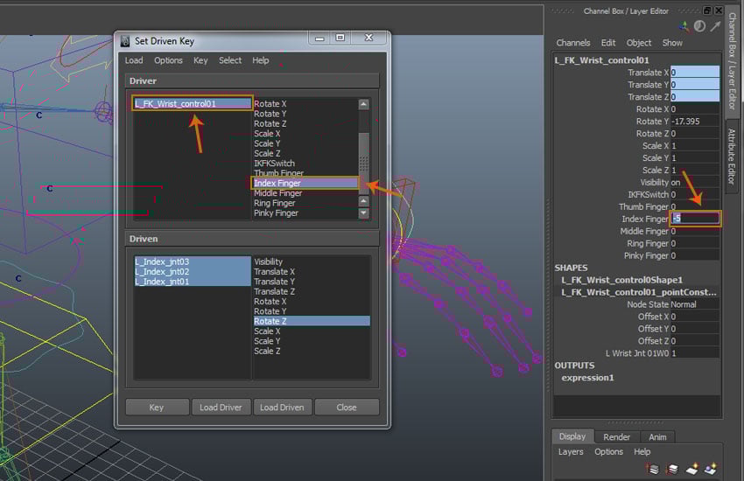Click the Load Driven button
Image resolution: width=744 pixels, height=481 pixels.
pos(283,407)
